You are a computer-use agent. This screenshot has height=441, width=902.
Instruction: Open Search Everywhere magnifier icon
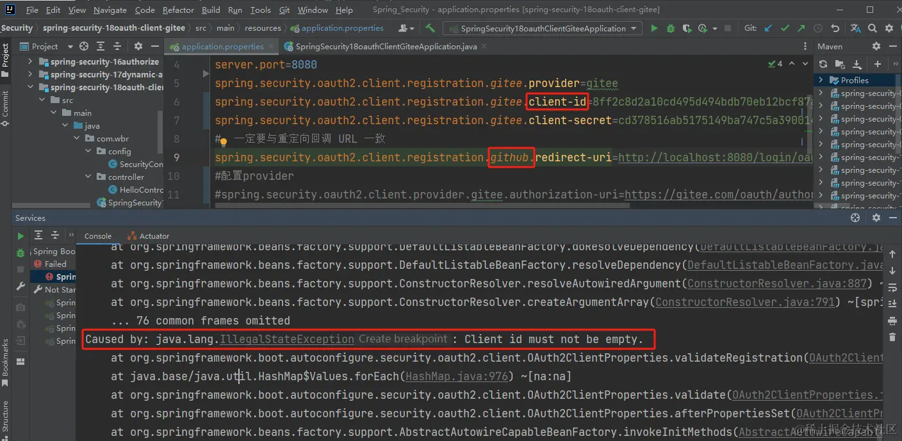coord(873,28)
